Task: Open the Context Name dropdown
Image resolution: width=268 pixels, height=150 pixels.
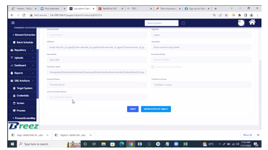Action: pos(97,85)
